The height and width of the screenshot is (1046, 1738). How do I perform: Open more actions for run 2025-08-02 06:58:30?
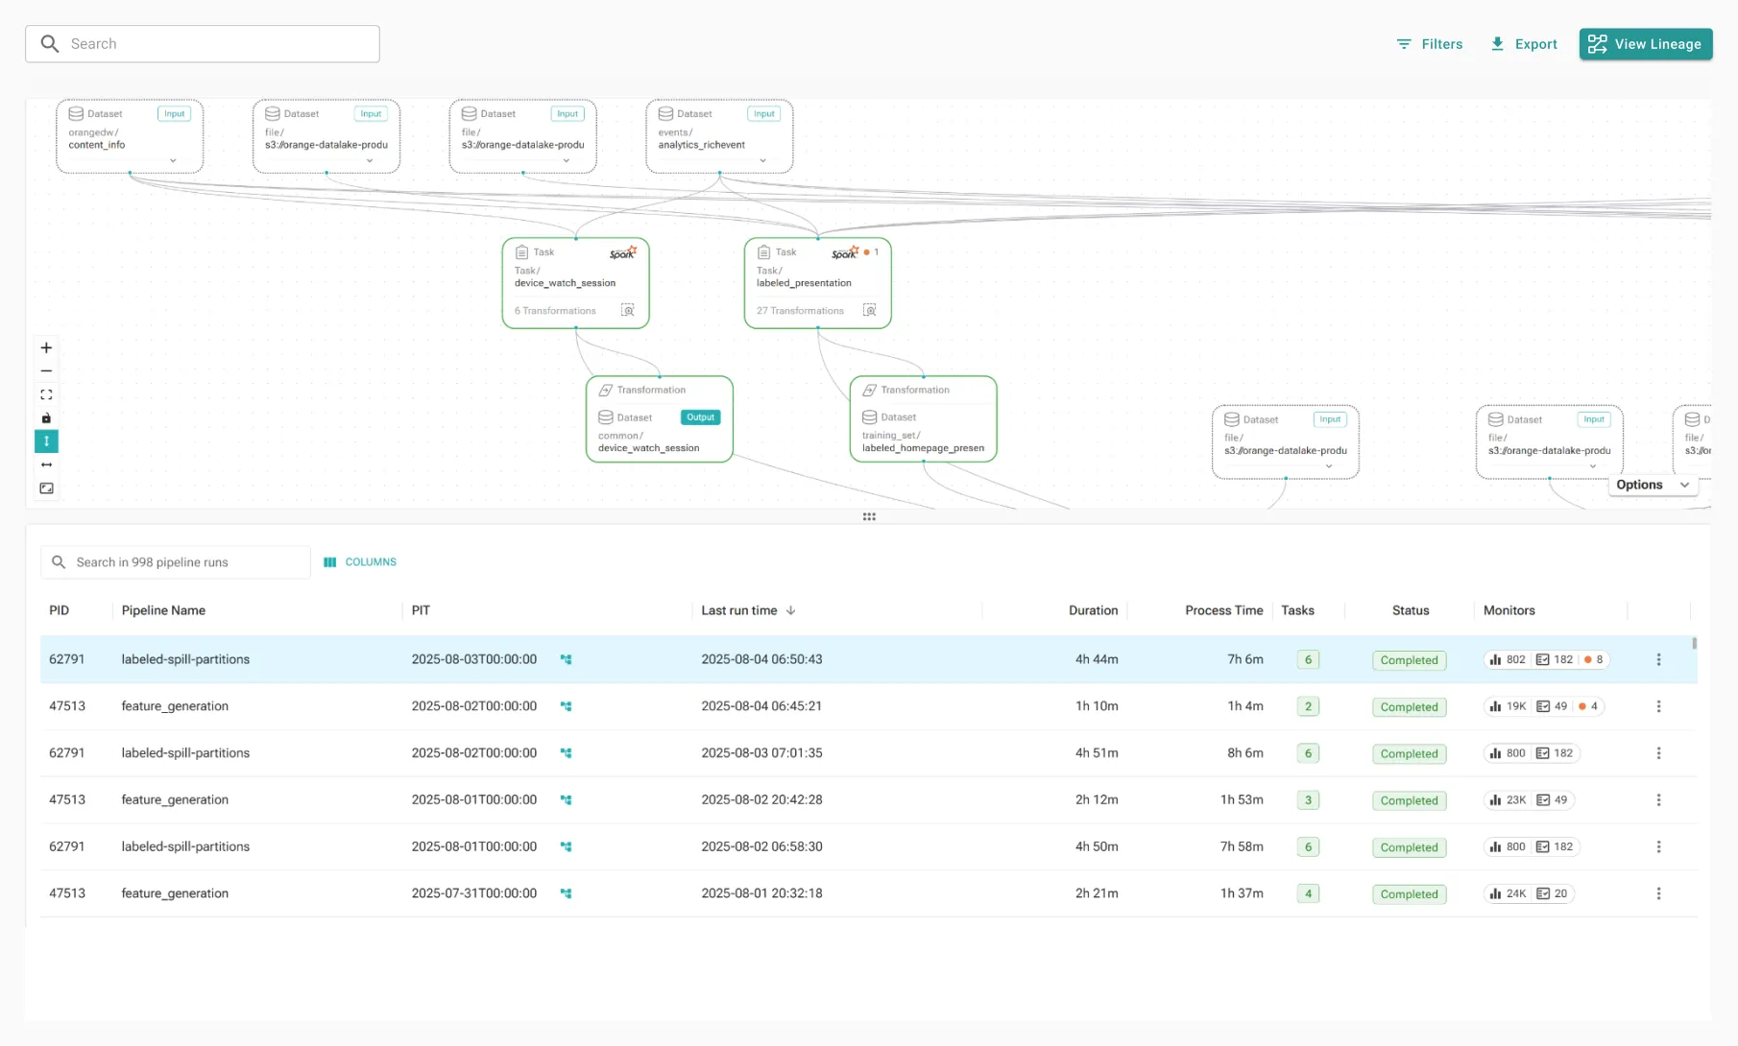tap(1658, 846)
